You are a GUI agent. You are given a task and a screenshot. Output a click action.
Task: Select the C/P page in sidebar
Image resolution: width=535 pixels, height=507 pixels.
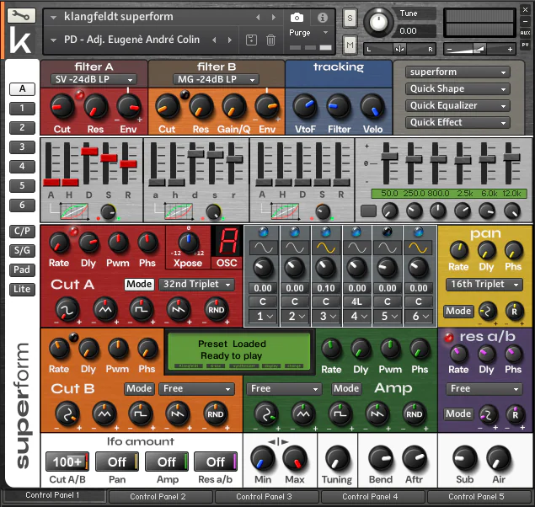(x=22, y=231)
